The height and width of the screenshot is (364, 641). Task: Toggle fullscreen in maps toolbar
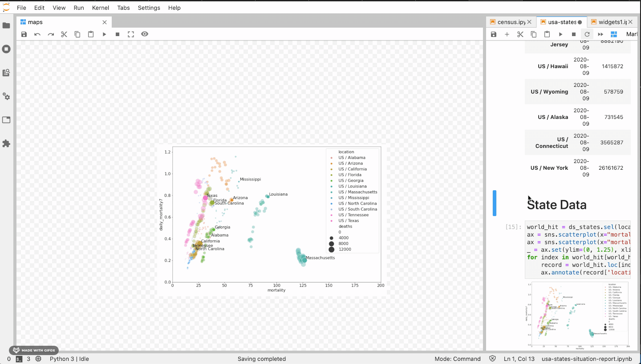[x=131, y=34]
